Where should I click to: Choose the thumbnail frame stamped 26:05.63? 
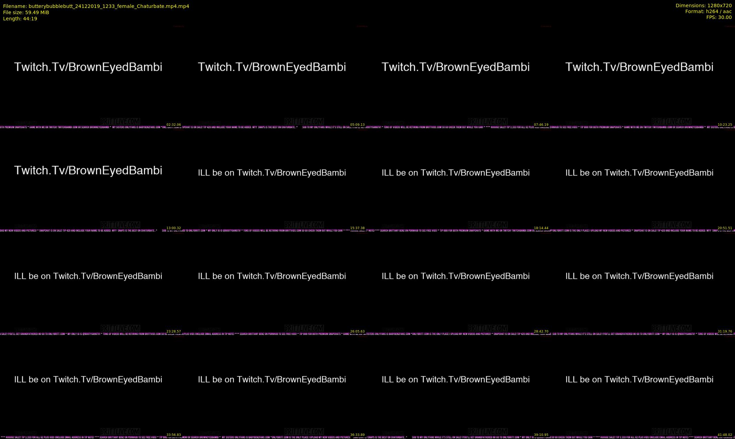[275, 283]
